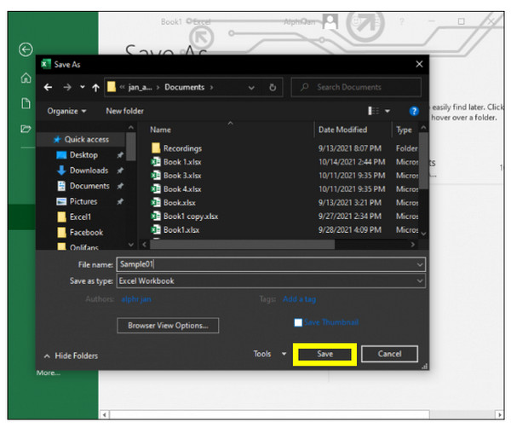The width and height of the screenshot is (511, 428).
Task: Click the chevron after Documents in address bar
Action: pos(211,88)
